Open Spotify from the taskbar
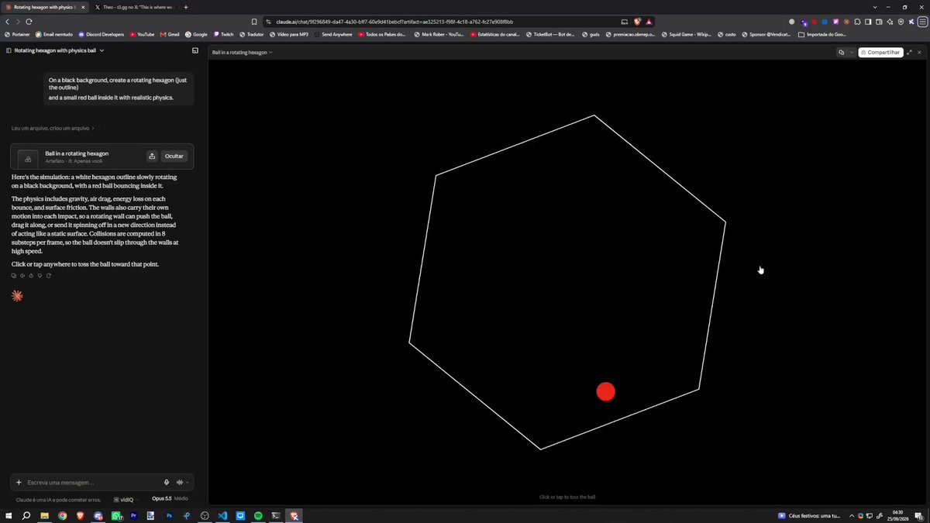 pyautogui.click(x=258, y=515)
